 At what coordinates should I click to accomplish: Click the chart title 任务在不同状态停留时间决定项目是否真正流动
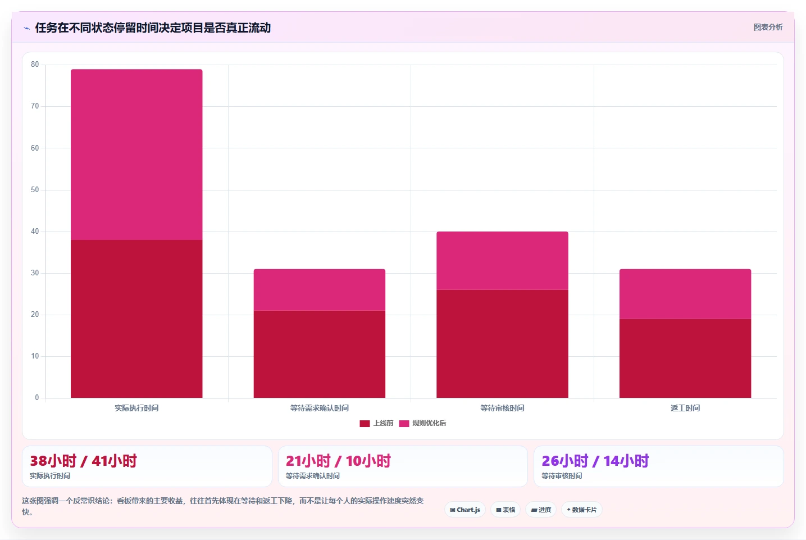153,28
